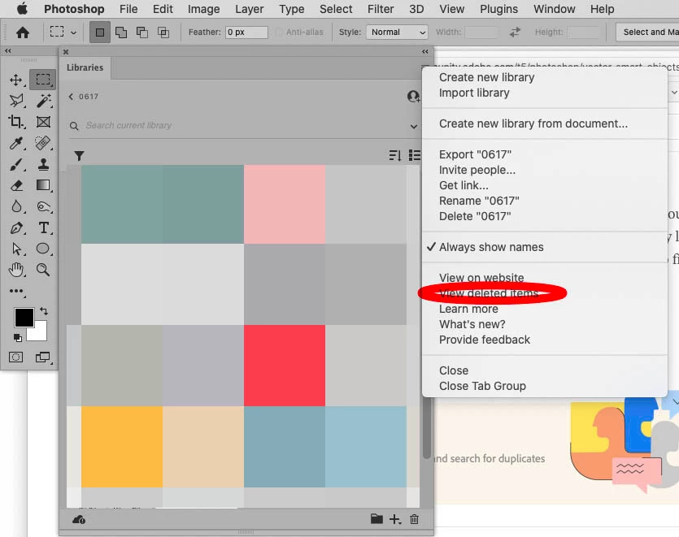Screen dimensions: 679x537
Task: Toggle Quick Mask mode
Action: (x=16, y=357)
